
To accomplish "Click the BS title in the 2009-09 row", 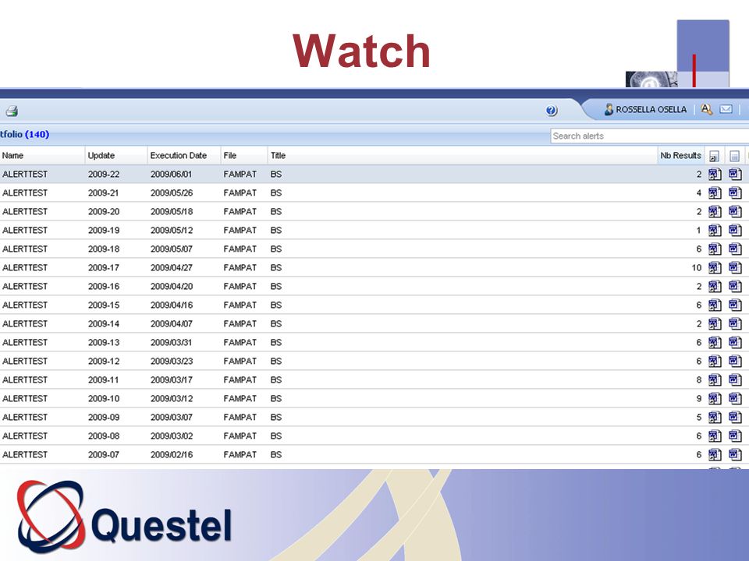I will tap(276, 417).
